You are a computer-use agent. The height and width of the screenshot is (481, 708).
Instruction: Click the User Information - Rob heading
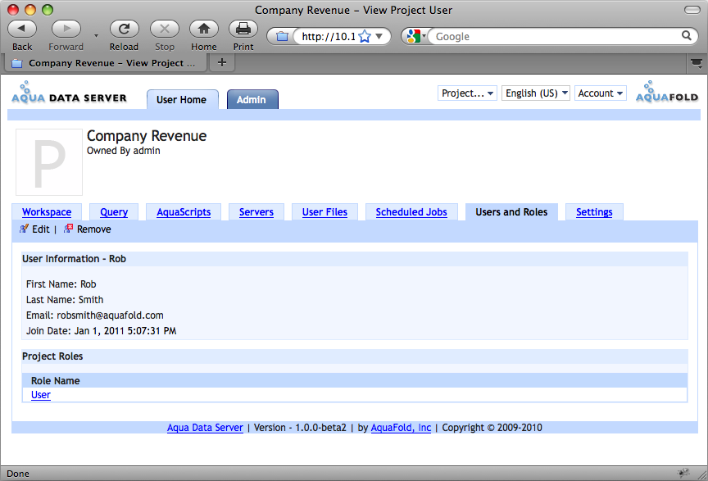[74, 259]
